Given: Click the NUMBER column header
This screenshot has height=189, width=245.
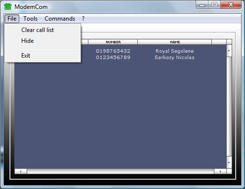Looking at the screenshot, I should (113, 42).
